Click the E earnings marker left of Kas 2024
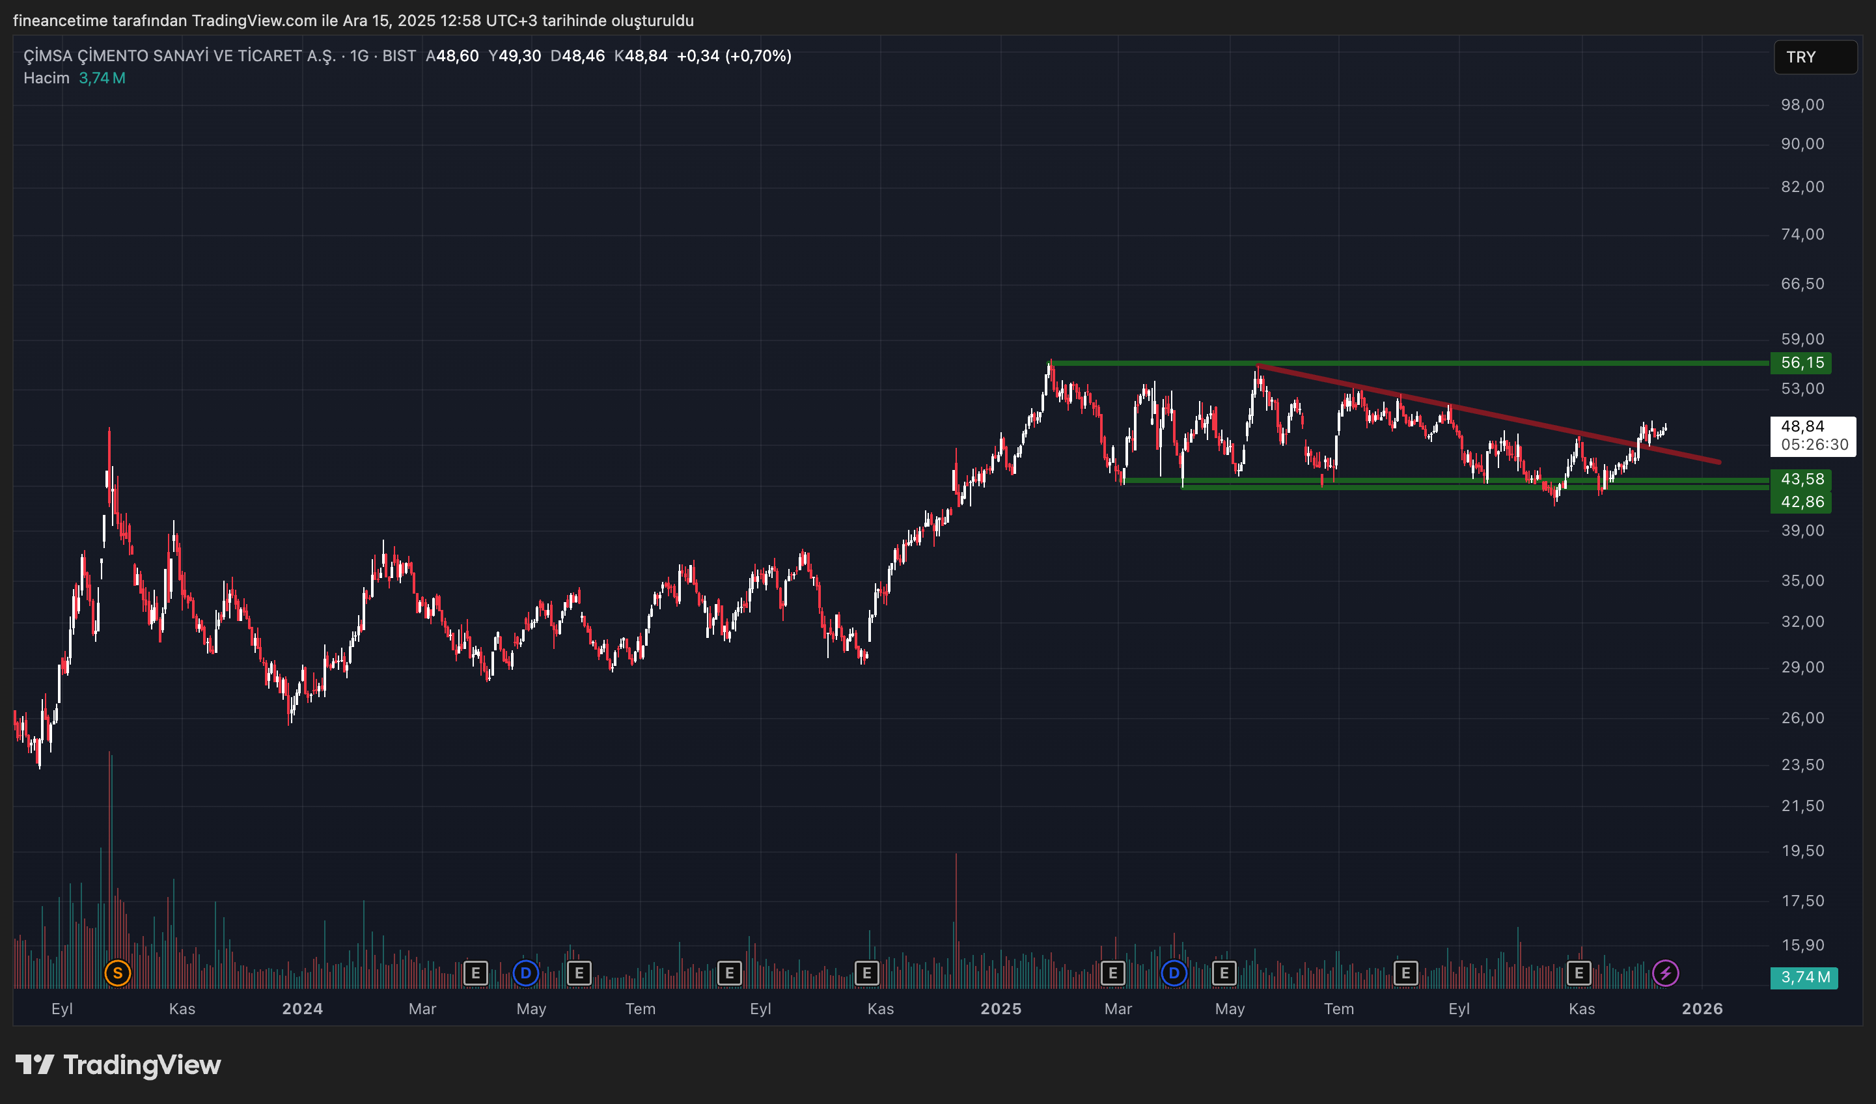 pos(866,973)
